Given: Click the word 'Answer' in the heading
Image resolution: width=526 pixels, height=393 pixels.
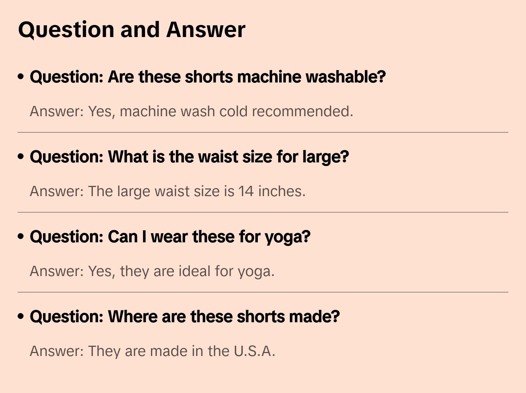Looking at the screenshot, I should click(206, 30).
